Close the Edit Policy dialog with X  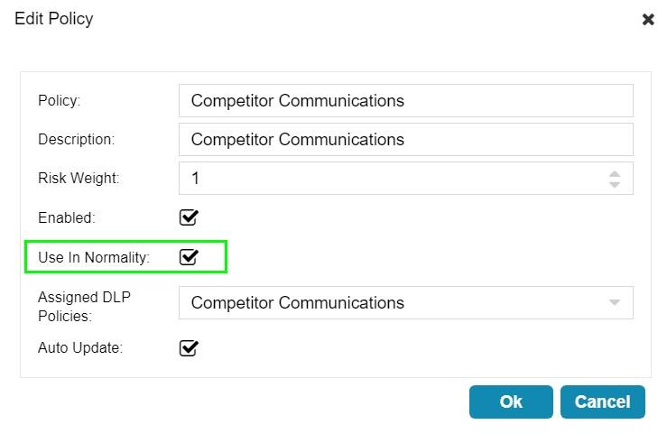[x=648, y=20]
